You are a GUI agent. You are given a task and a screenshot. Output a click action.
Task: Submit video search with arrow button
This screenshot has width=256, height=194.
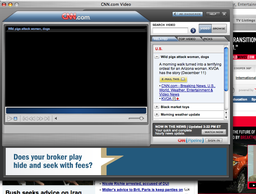pyautogui.click(x=193, y=31)
